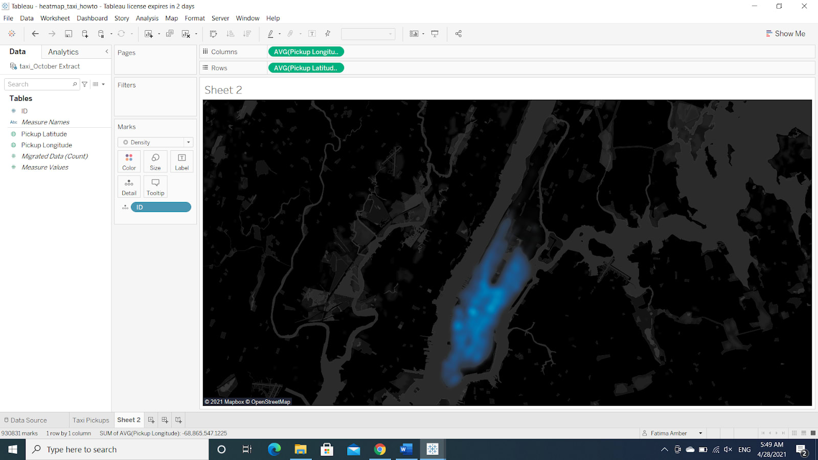Expand the Highlight dropdown arrow
818x460 pixels.
280,34
